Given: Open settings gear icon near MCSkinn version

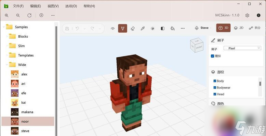Looking at the screenshot, I should pyautogui.click(x=247, y=15).
